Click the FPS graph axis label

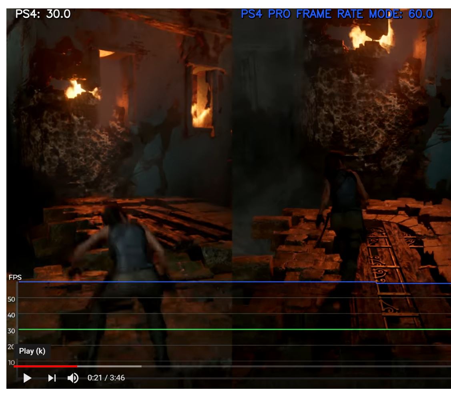pyautogui.click(x=15, y=278)
